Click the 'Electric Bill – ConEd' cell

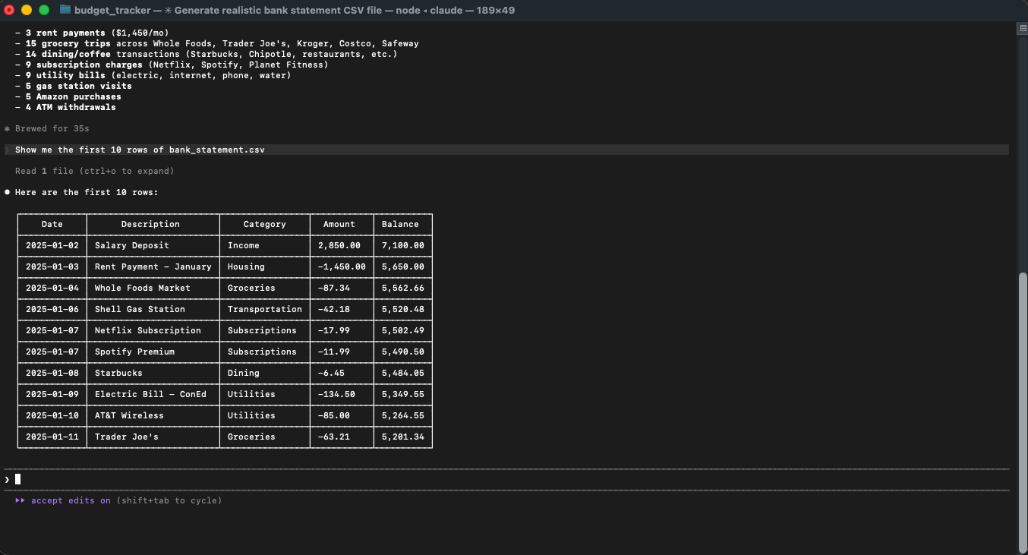[150, 394]
